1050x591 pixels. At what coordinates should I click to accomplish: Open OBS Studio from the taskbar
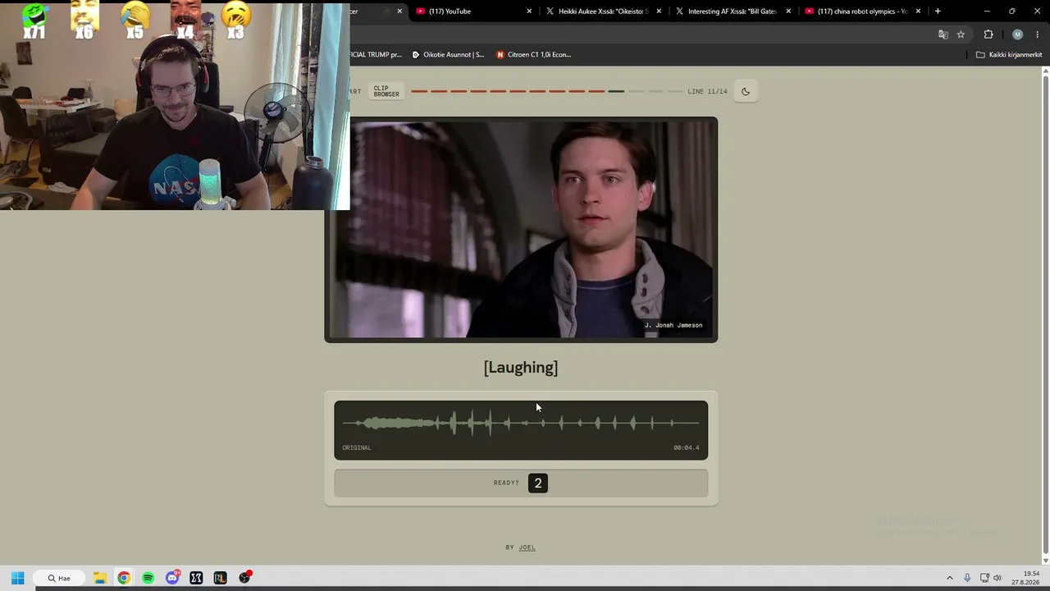click(x=244, y=578)
